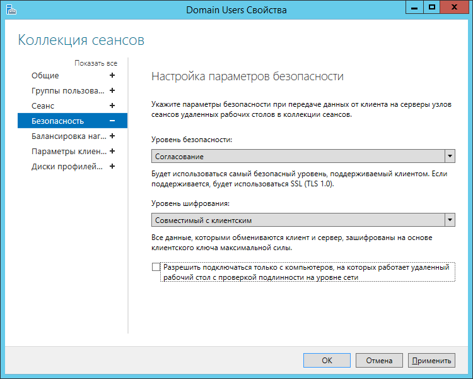
Task: Confirm with the OK button
Action: pos(327,360)
